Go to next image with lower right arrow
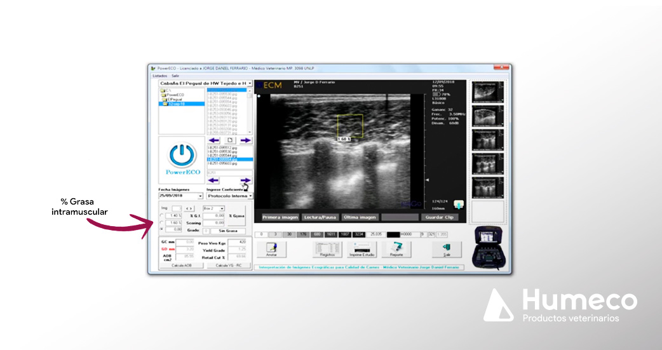The height and width of the screenshot is (350, 662). point(245,180)
